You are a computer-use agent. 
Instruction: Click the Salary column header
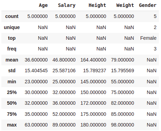67,6
